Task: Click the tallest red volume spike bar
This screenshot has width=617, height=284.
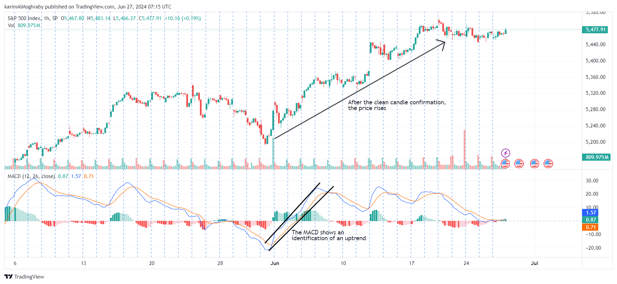Action: [x=465, y=149]
